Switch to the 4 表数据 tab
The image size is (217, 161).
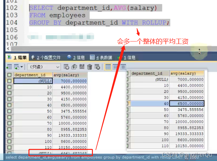(x=101, y=57)
